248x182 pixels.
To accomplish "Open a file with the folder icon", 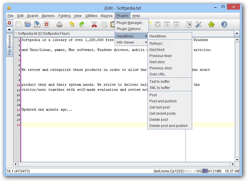I will click(x=28, y=24).
